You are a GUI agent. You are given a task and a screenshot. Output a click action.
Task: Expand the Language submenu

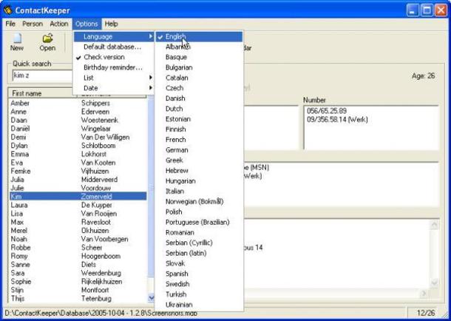(113, 36)
